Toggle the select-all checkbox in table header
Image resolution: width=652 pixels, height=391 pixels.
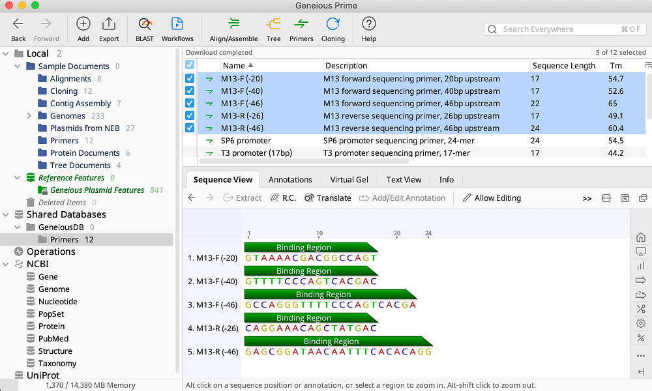tap(190, 65)
